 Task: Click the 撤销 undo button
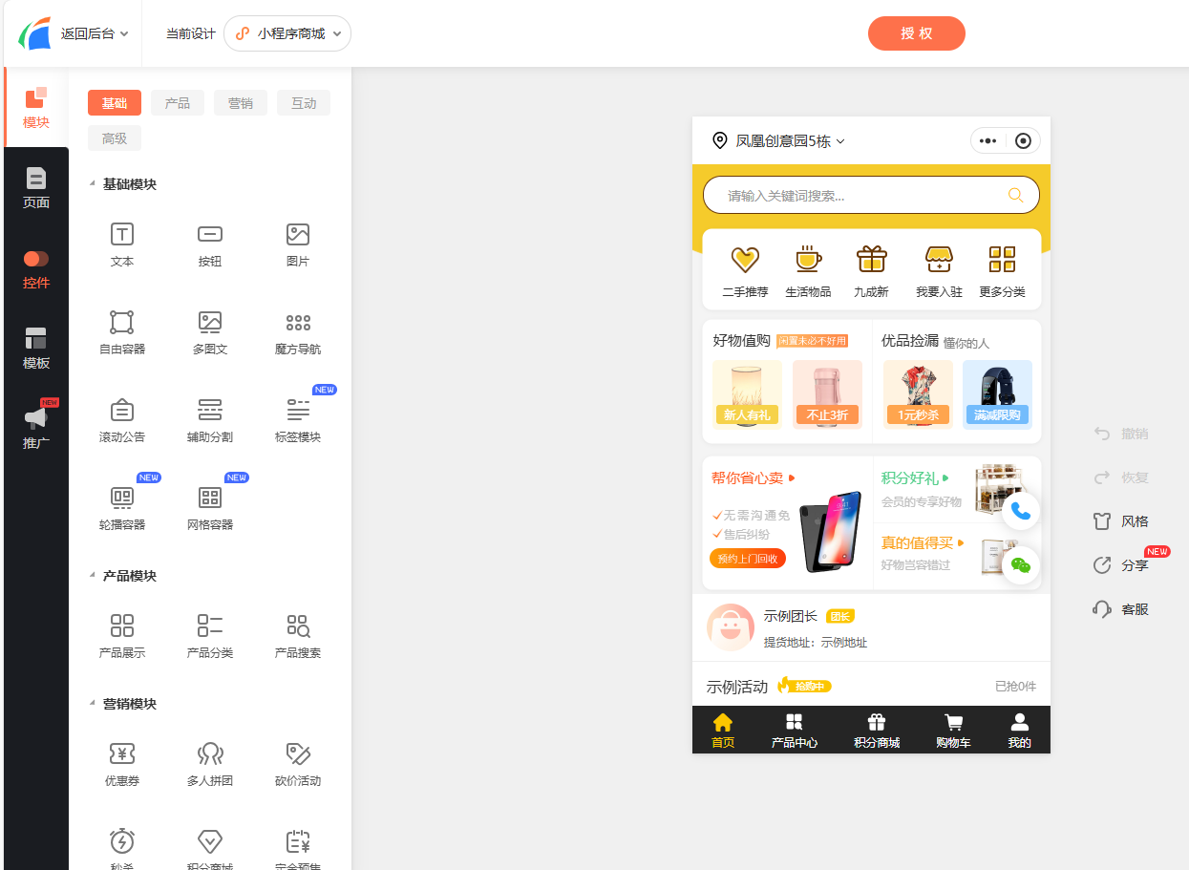tap(1122, 434)
